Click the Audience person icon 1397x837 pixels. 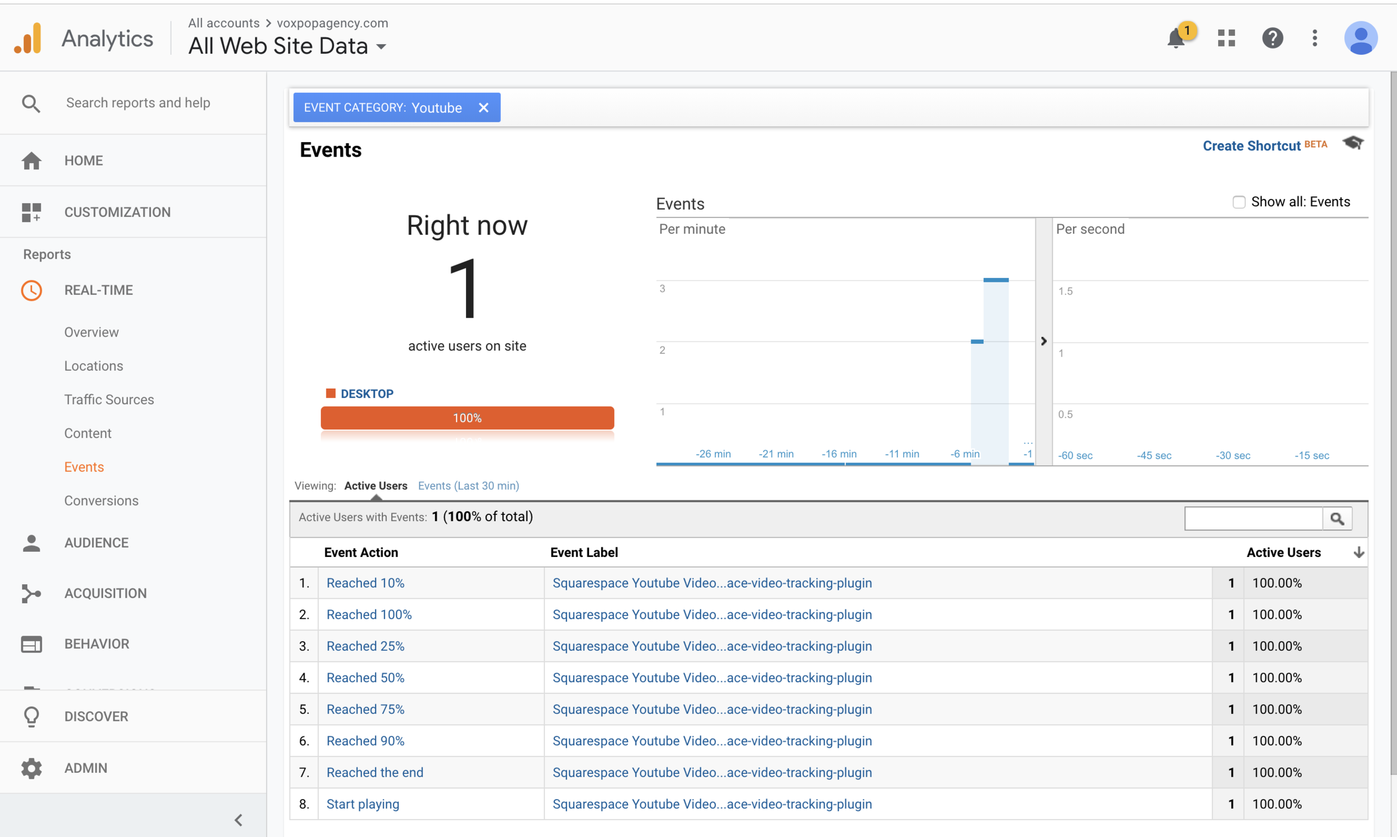click(31, 542)
